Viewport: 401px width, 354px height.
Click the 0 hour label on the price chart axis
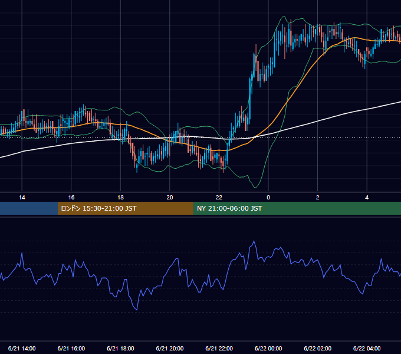pyautogui.click(x=268, y=198)
